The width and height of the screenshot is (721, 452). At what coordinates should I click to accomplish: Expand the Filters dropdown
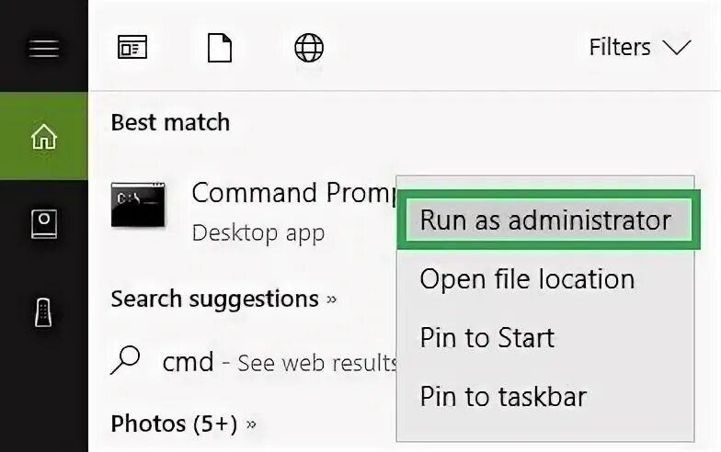639,47
